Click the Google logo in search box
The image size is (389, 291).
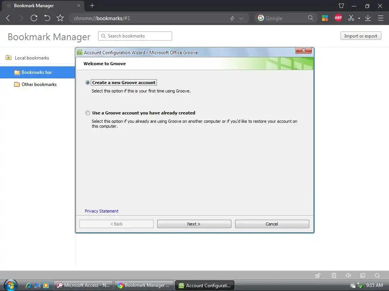(261, 18)
